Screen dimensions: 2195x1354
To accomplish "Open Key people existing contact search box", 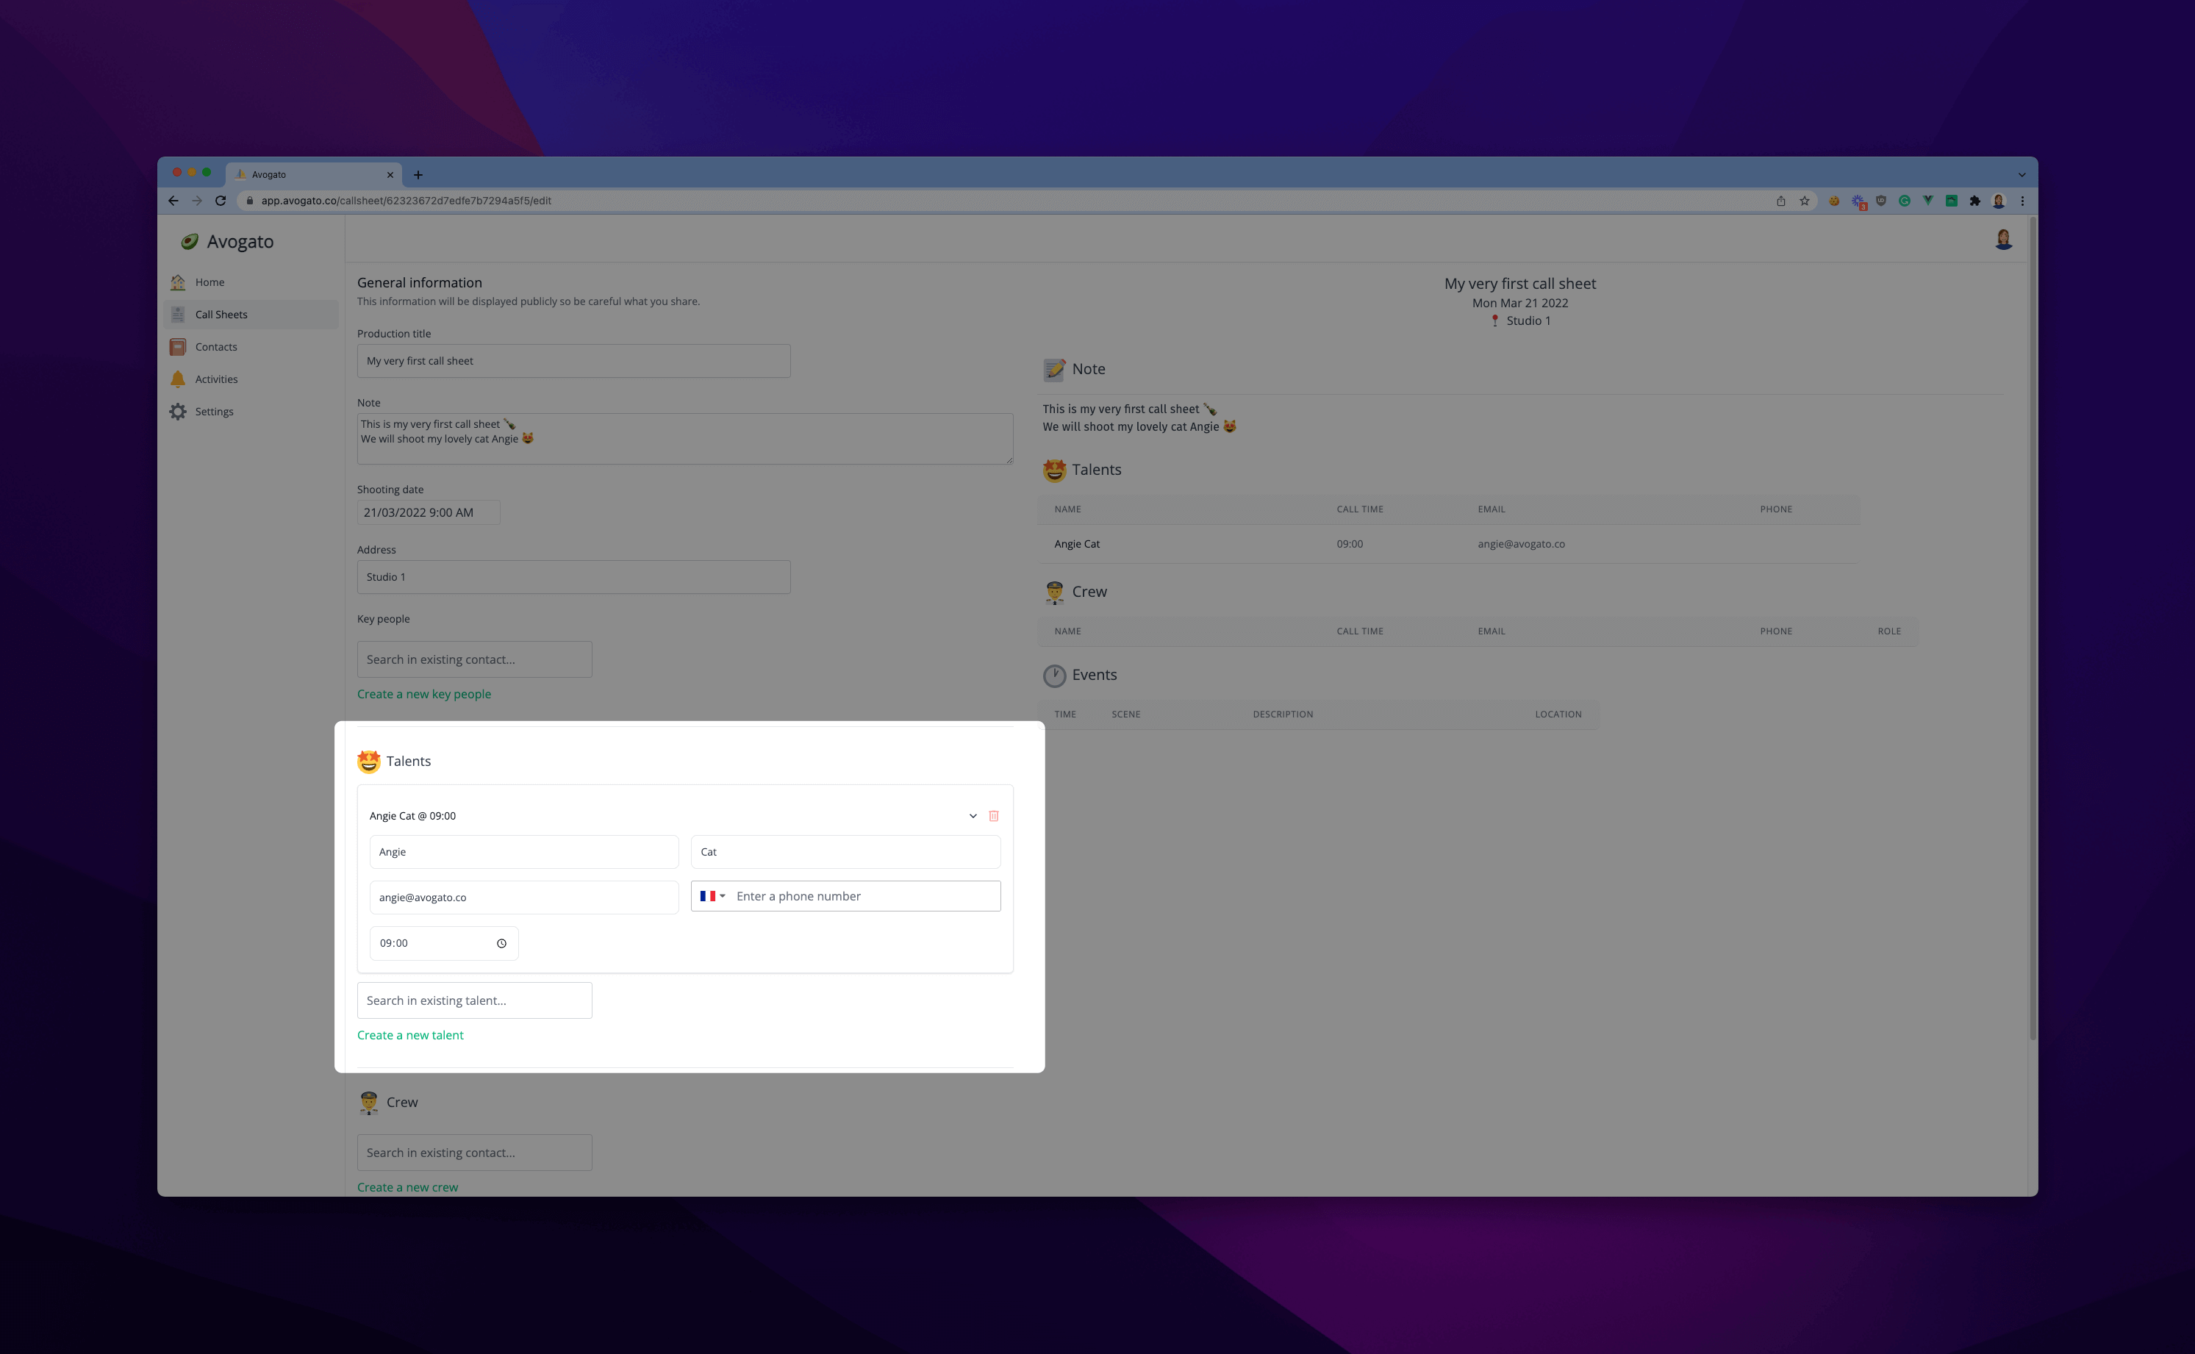I will (x=475, y=659).
